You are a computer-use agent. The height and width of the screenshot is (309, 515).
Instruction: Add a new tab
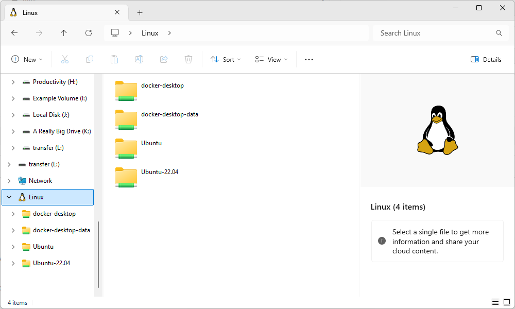(x=140, y=12)
